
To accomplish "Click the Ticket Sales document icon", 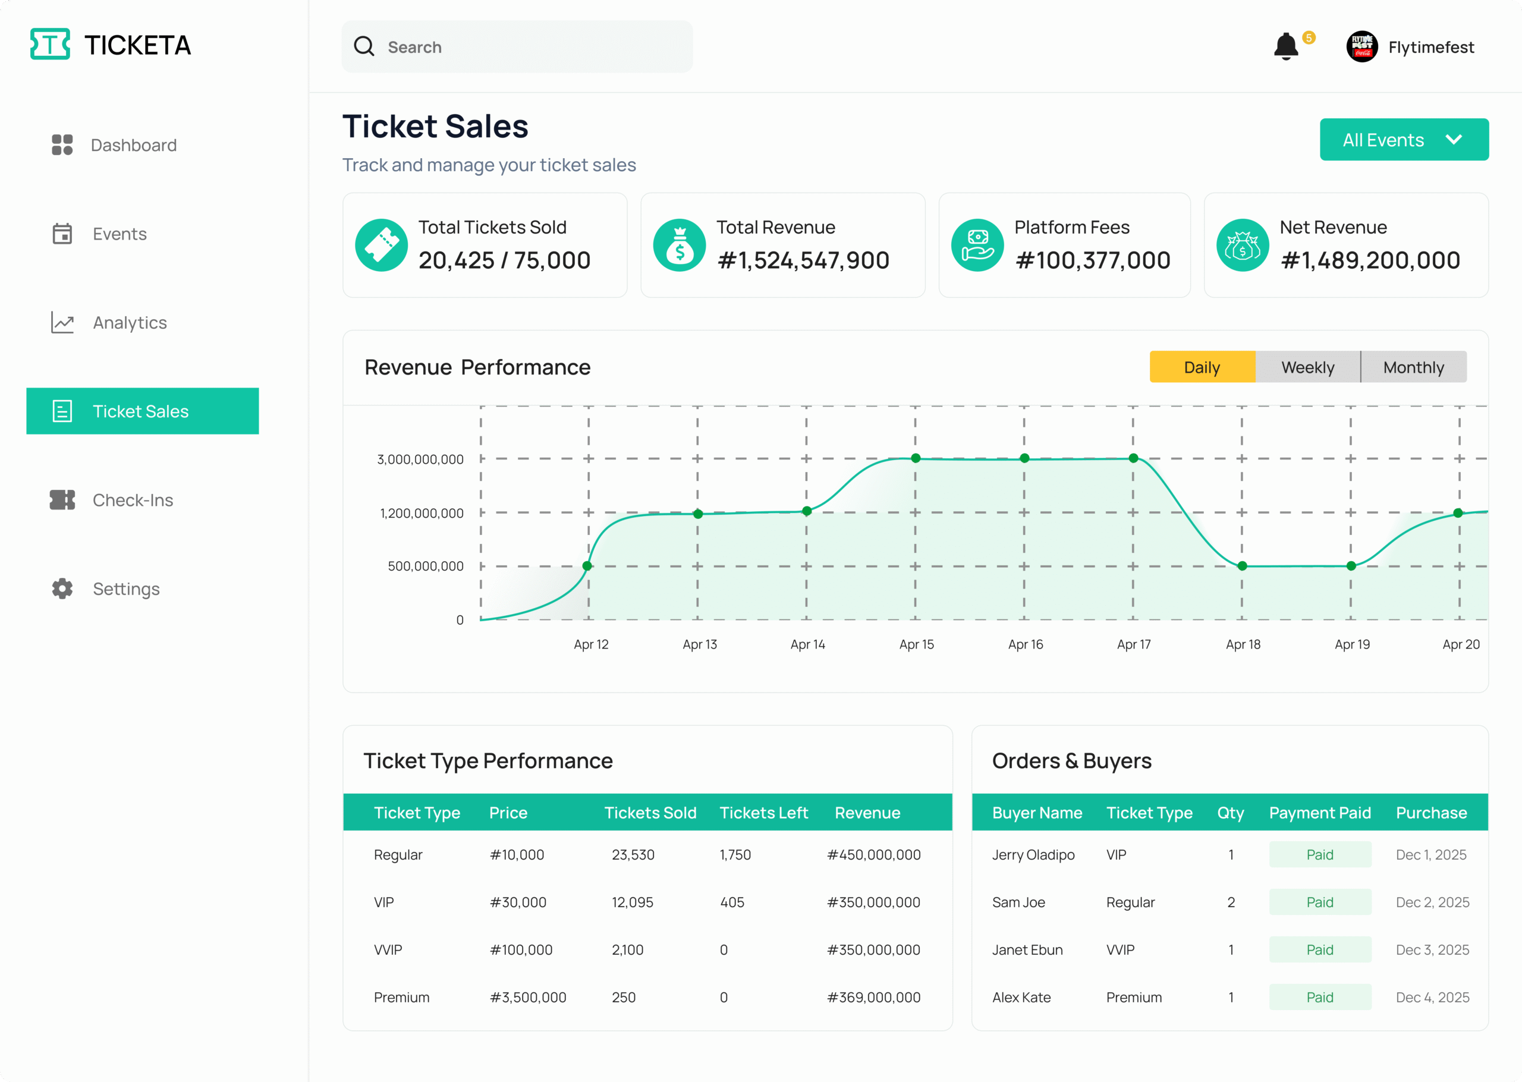I will (x=62, y=411).
